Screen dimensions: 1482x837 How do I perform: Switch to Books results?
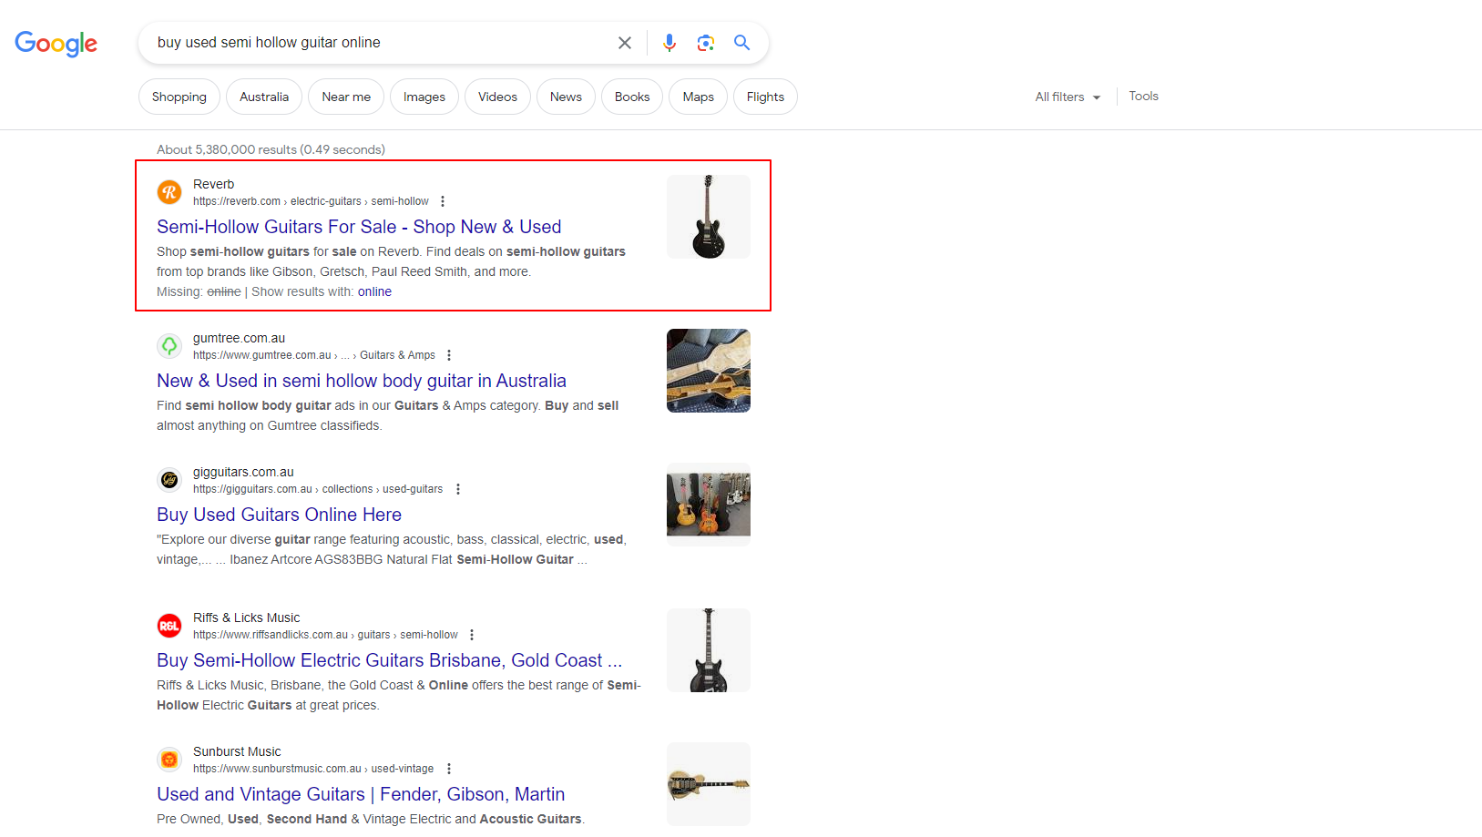tap(632, 97)
